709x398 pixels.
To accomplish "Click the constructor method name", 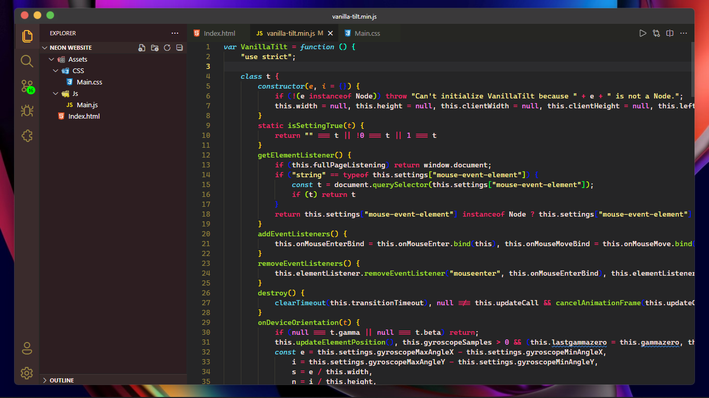I will coord(281,86).
